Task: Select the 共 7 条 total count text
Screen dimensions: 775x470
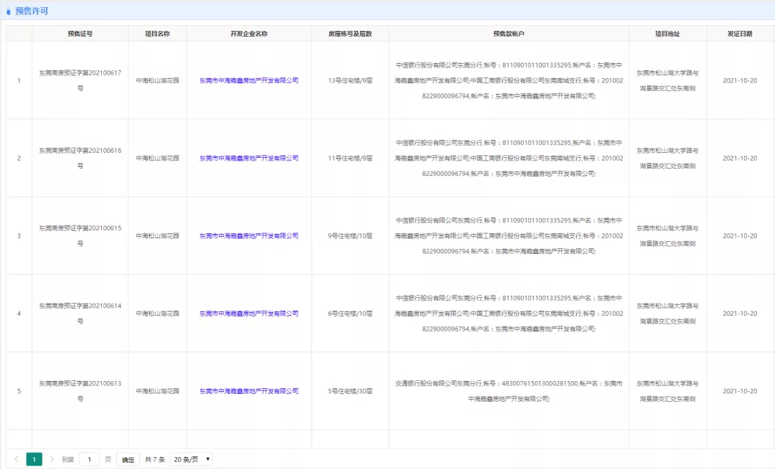Action: pos(155,459)
